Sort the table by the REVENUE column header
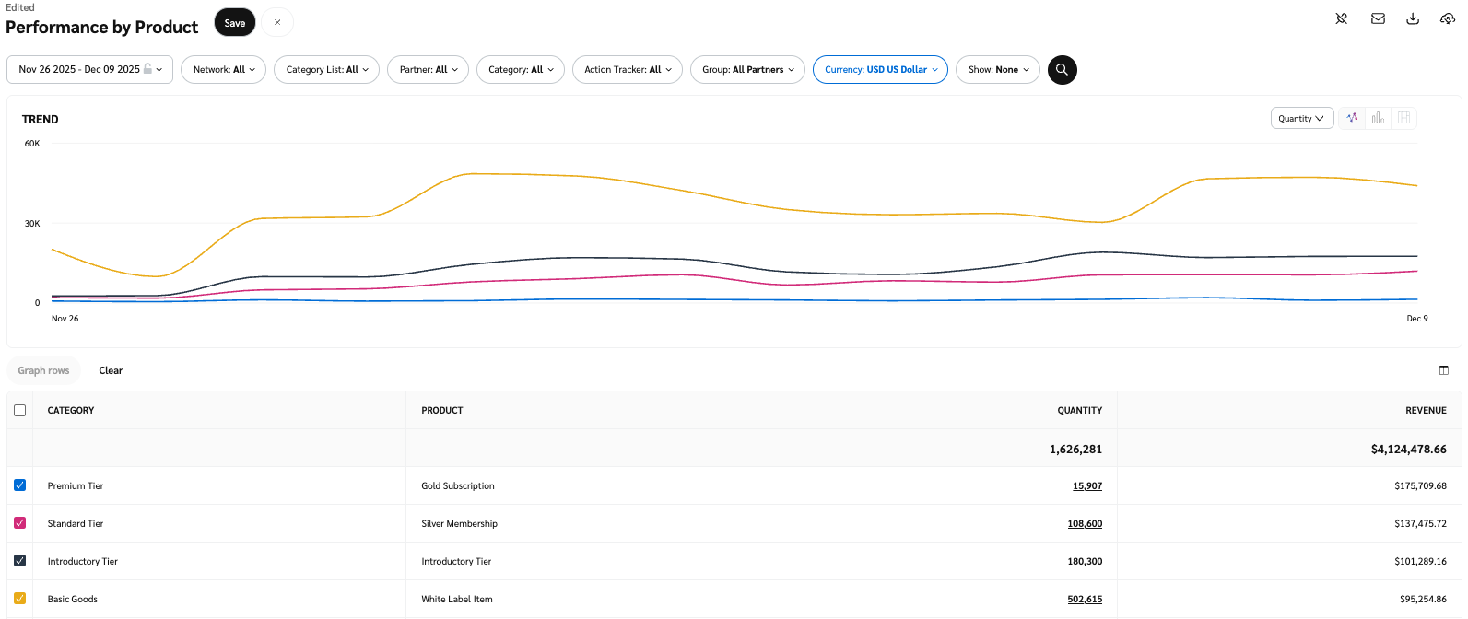 [1426, 411]
